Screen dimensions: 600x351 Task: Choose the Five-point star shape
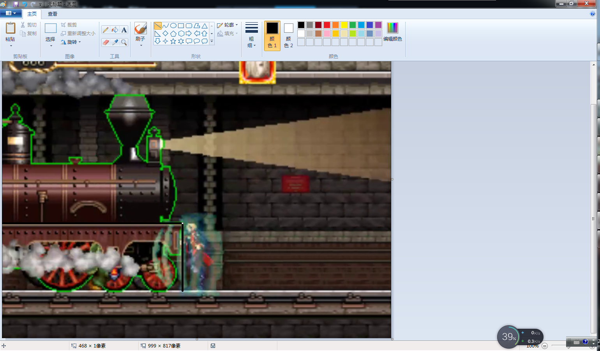click(173, 41)
